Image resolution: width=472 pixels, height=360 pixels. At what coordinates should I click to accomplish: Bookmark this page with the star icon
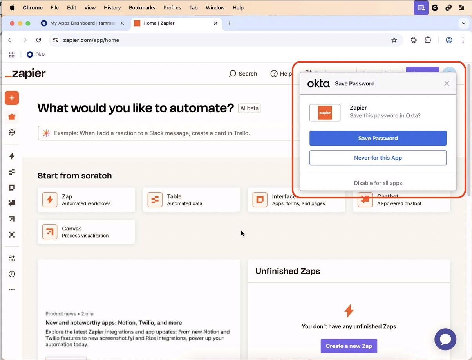point(394,40)
